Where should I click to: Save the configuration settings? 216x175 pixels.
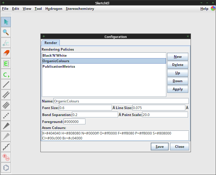(x=159, y=147)
